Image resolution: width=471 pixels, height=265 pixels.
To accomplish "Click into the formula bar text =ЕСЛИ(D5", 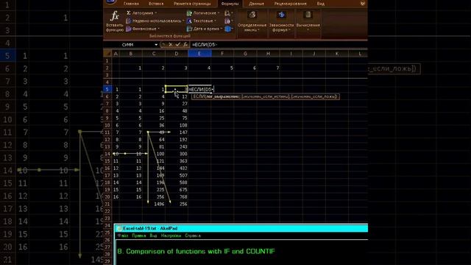I will point(205,45).
